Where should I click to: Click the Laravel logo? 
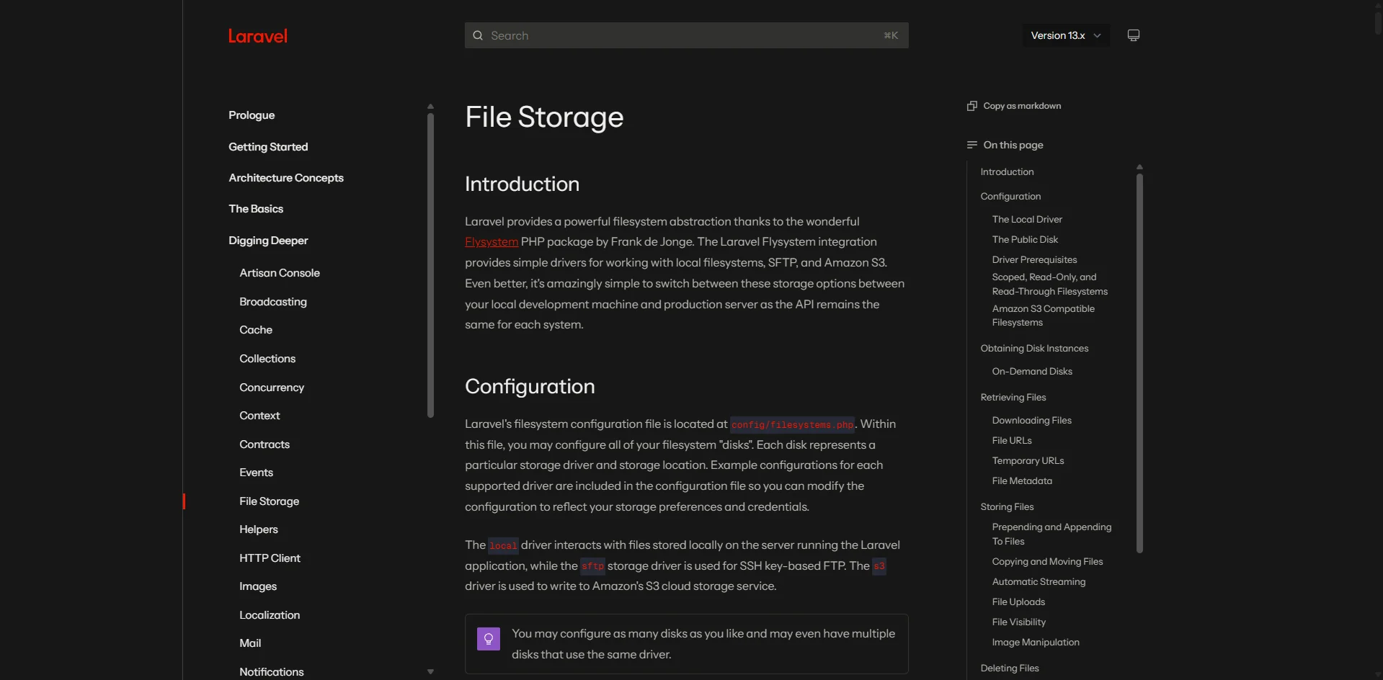[258, 36]
